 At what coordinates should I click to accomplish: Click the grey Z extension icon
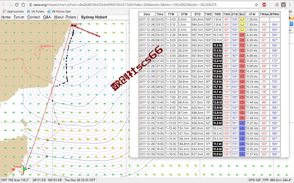coord(271,5)
